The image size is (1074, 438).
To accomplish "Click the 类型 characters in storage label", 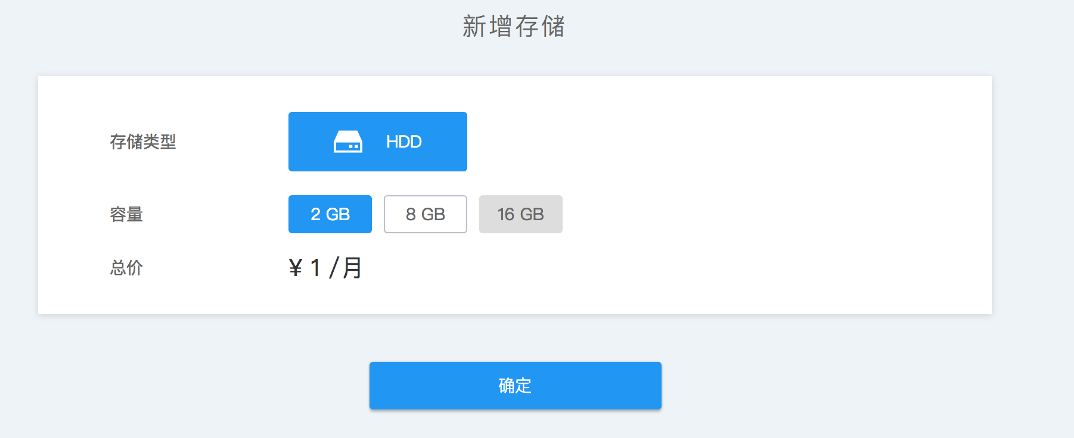I will pos(160,142).
